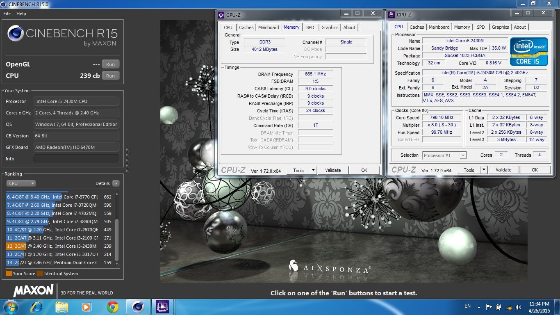Click Tools button in Processor CPU-Z window
Viewport: 560px width, 315px height.
tap(469, 170)
